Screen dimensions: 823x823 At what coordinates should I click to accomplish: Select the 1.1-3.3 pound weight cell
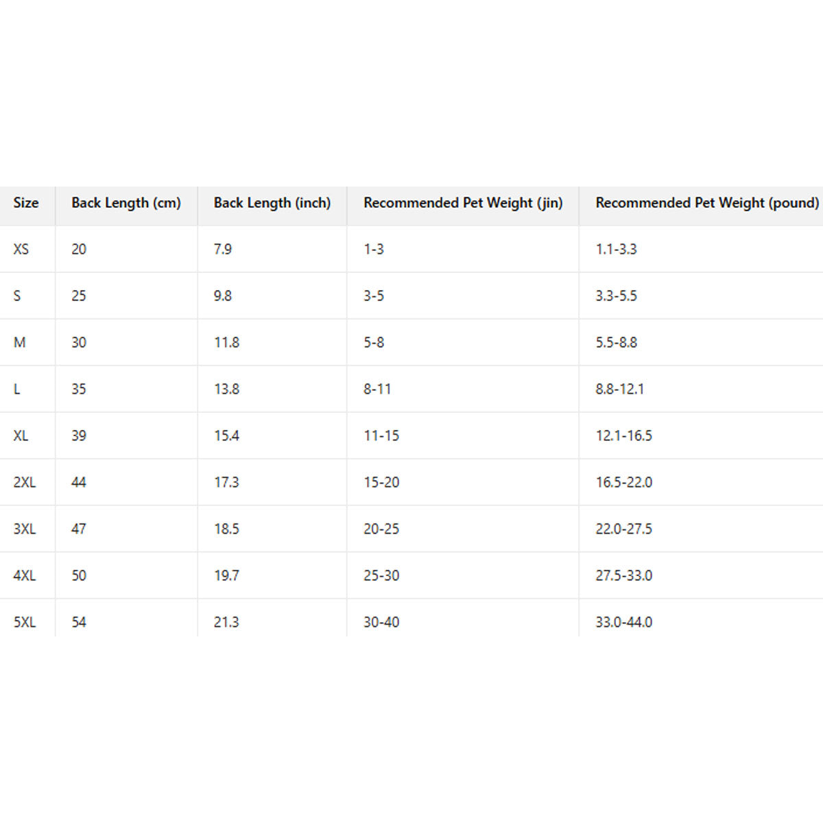coord(616,249)
